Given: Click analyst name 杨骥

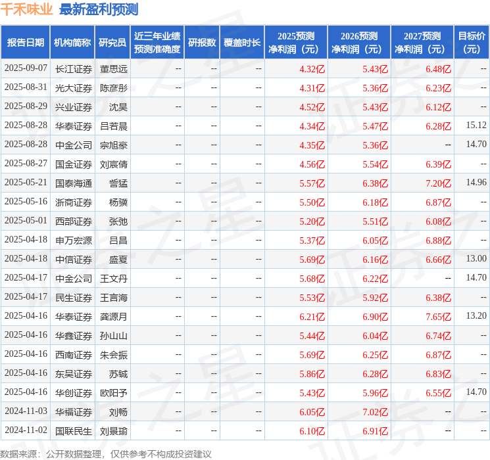Looking at the screenshot, I should (118, 202).
